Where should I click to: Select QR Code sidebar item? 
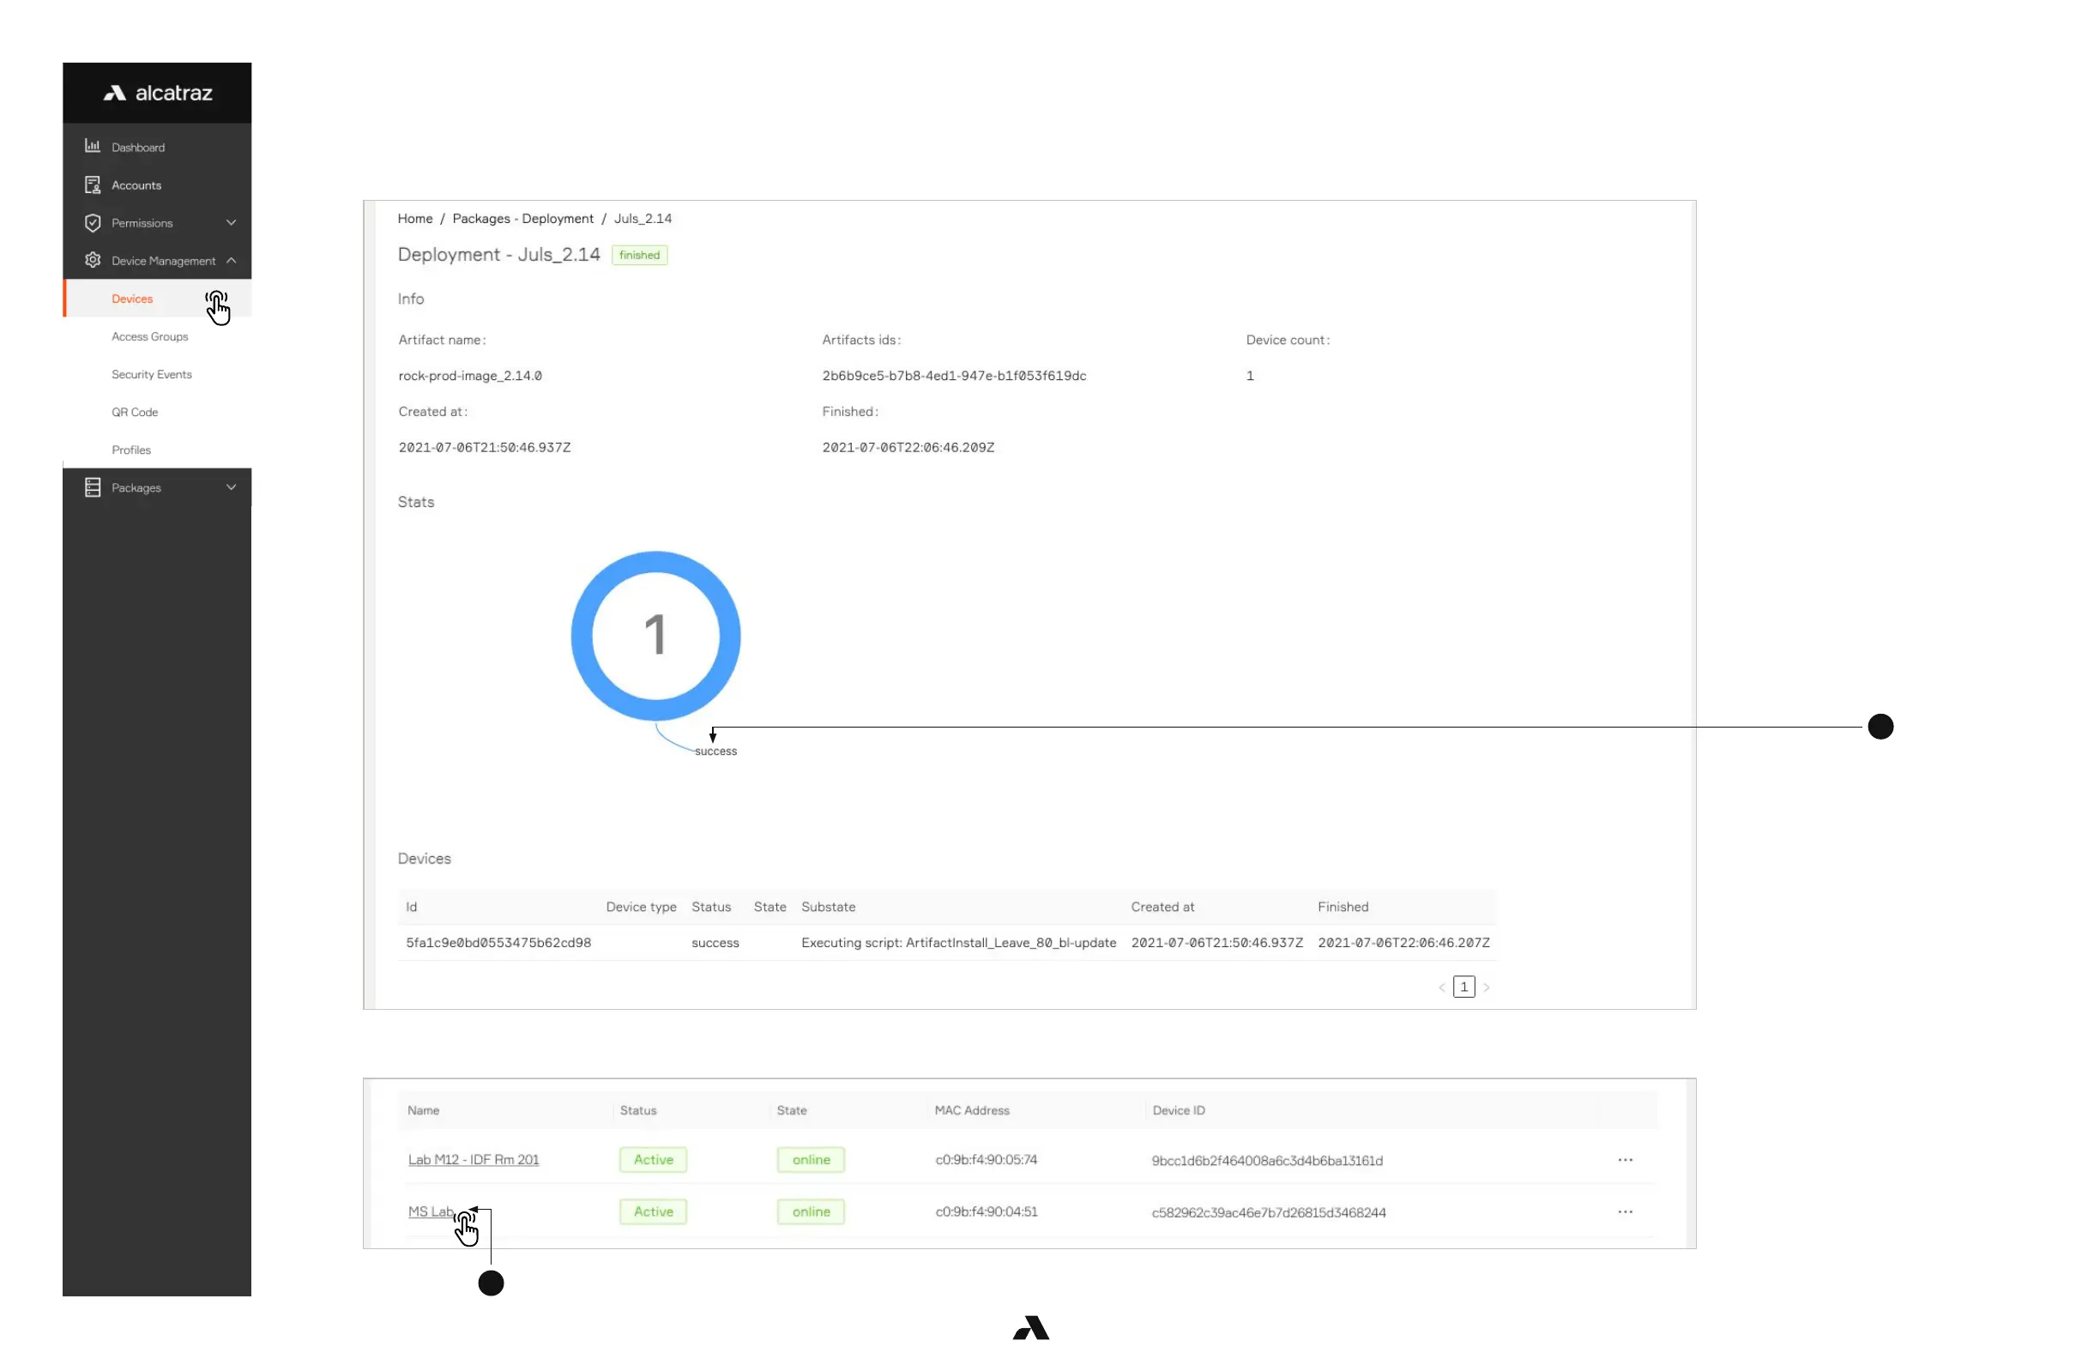(135, 412)
